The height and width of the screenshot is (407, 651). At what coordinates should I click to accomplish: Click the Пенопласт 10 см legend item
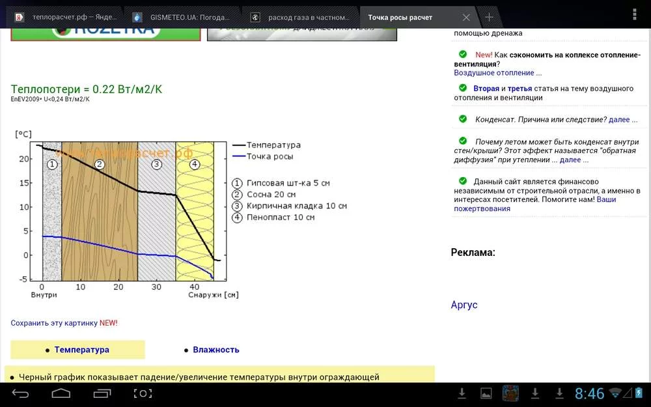(x=273, y=218)
